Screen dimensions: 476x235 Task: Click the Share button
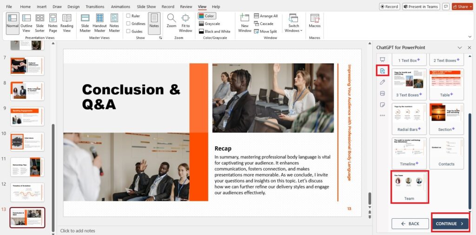462,7
